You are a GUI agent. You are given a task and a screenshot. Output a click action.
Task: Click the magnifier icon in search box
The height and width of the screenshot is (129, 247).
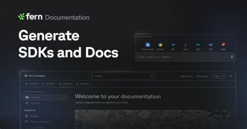coord(92,76)
